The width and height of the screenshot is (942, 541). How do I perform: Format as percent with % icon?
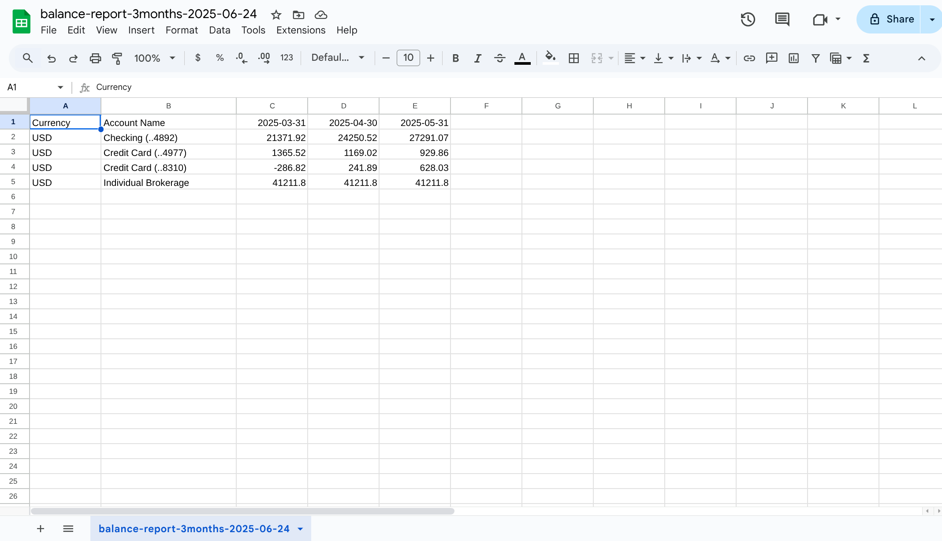(x=220, y=58)
